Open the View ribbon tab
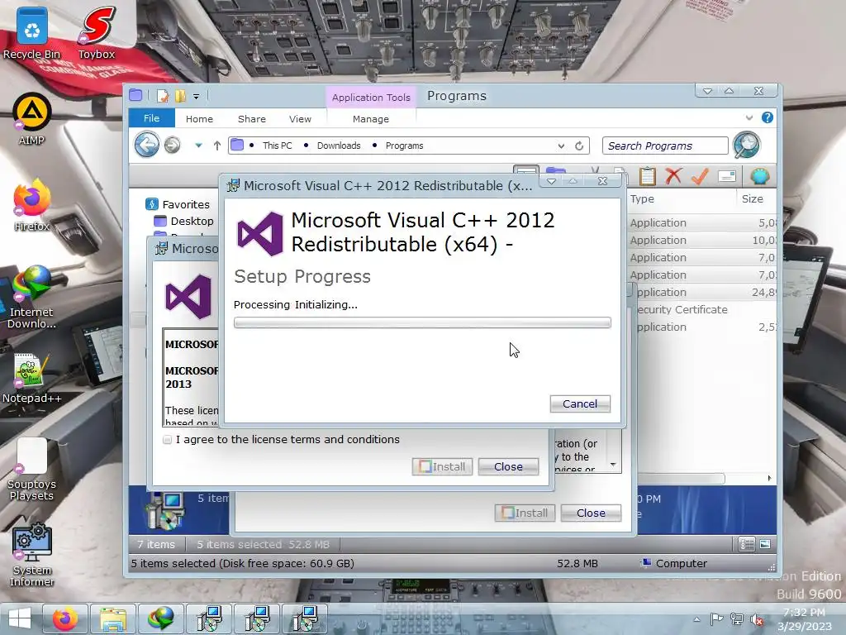This screenshot has width=846, height=635. pyautogui.click(x=300, y=119)
